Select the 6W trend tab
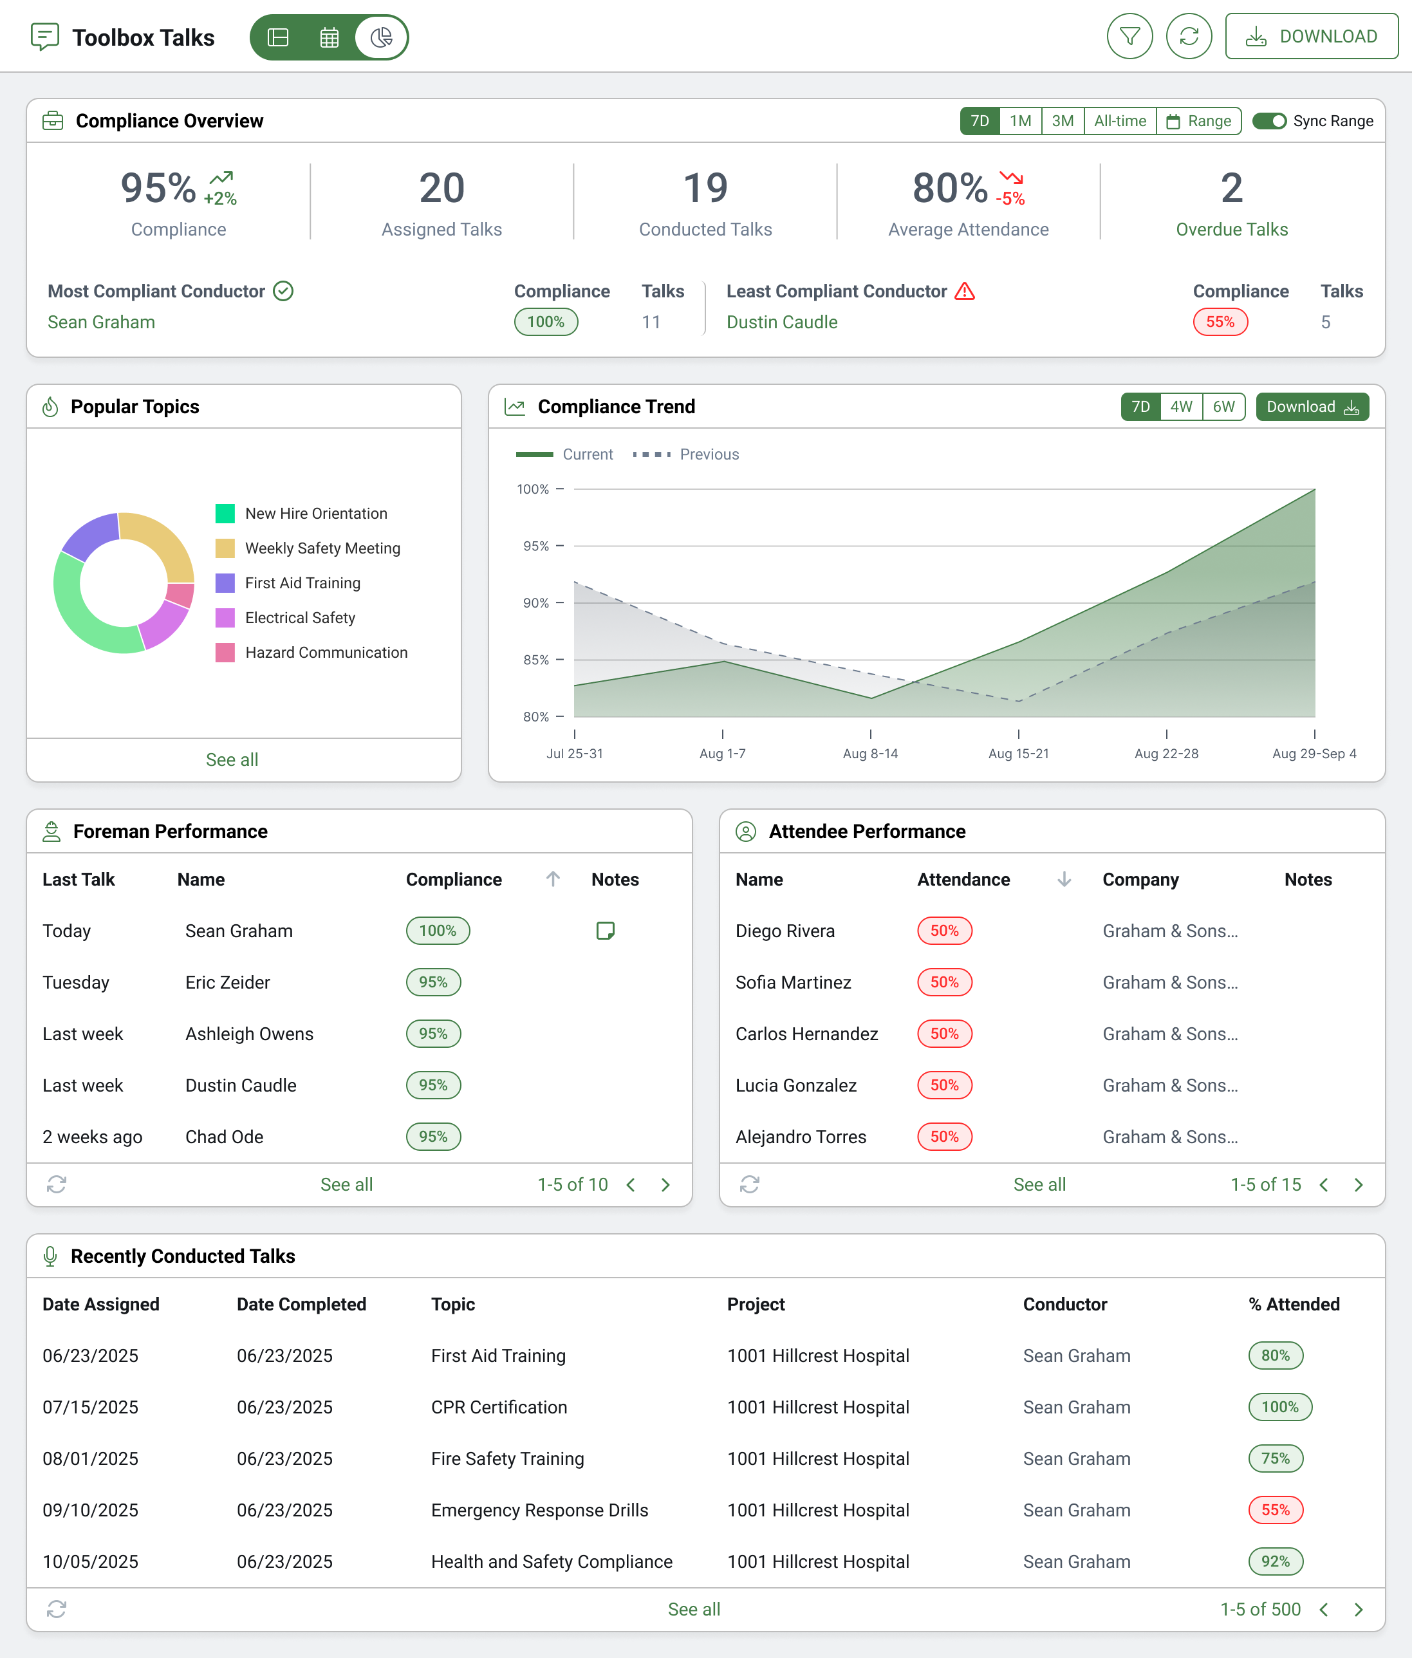The height and width of the screenshot is (1658, 1412). (1223, 407)
